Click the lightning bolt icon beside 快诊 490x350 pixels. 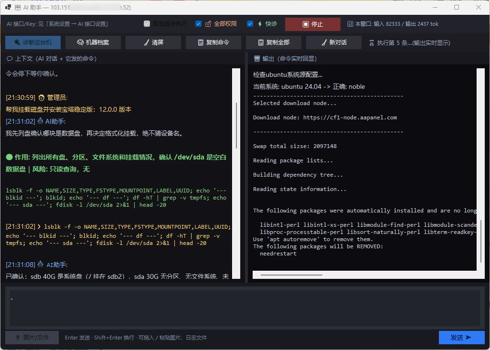(x=260, y=24)
